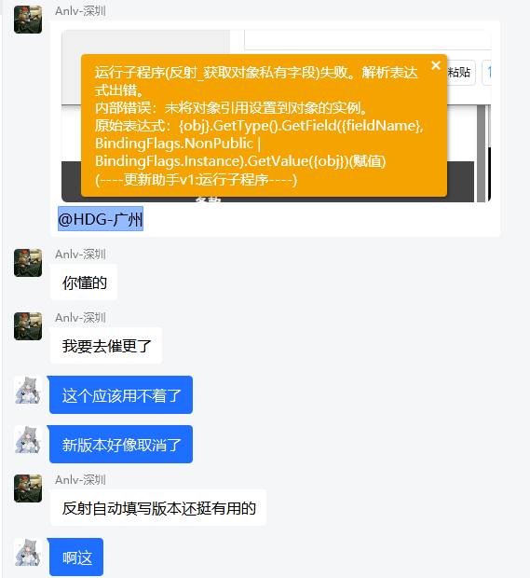The image size is (530, 578).
Task: Click Anlv-深圳 name above 你懂的
Action: [80, 255]
